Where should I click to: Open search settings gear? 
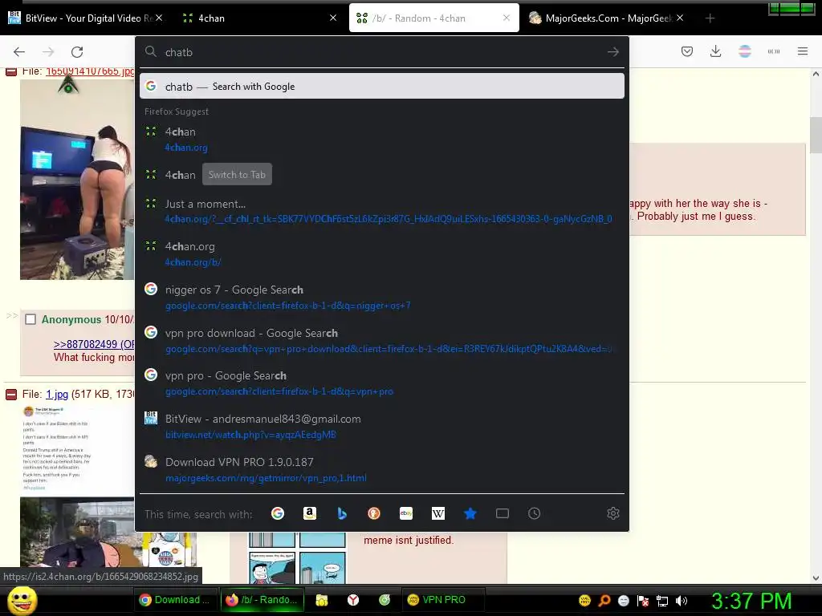click(612, 513)
